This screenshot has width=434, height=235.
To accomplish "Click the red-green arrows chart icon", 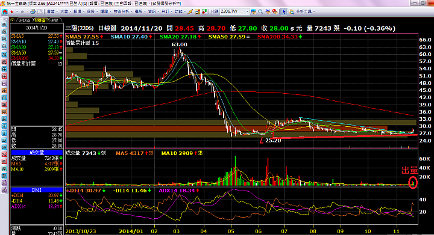I will [x=204, y=11].
